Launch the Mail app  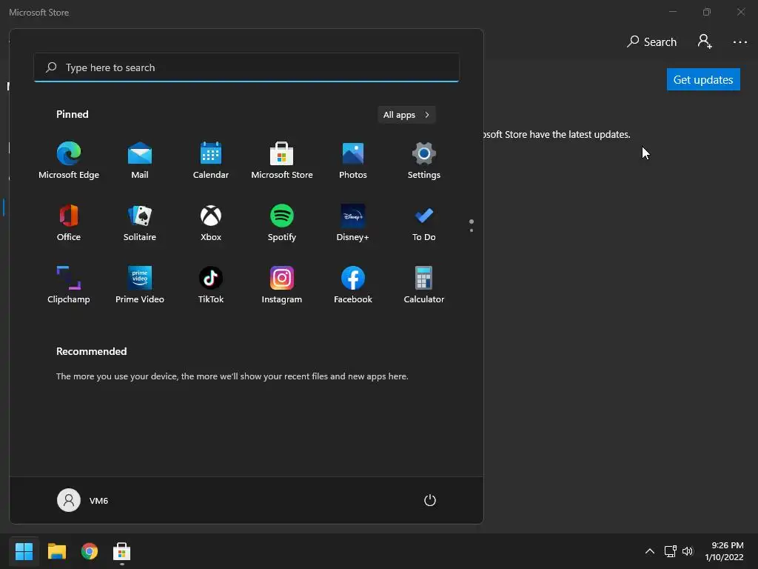140,161
